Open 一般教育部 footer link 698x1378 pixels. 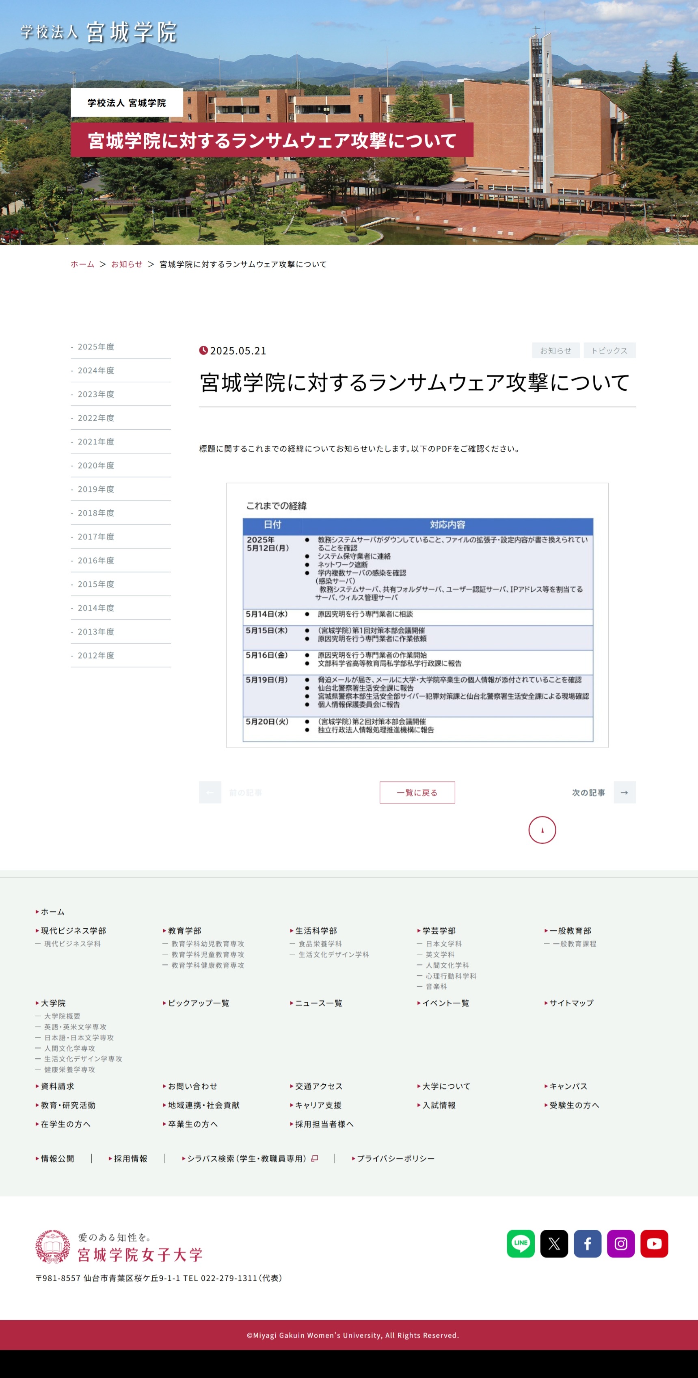568,931
